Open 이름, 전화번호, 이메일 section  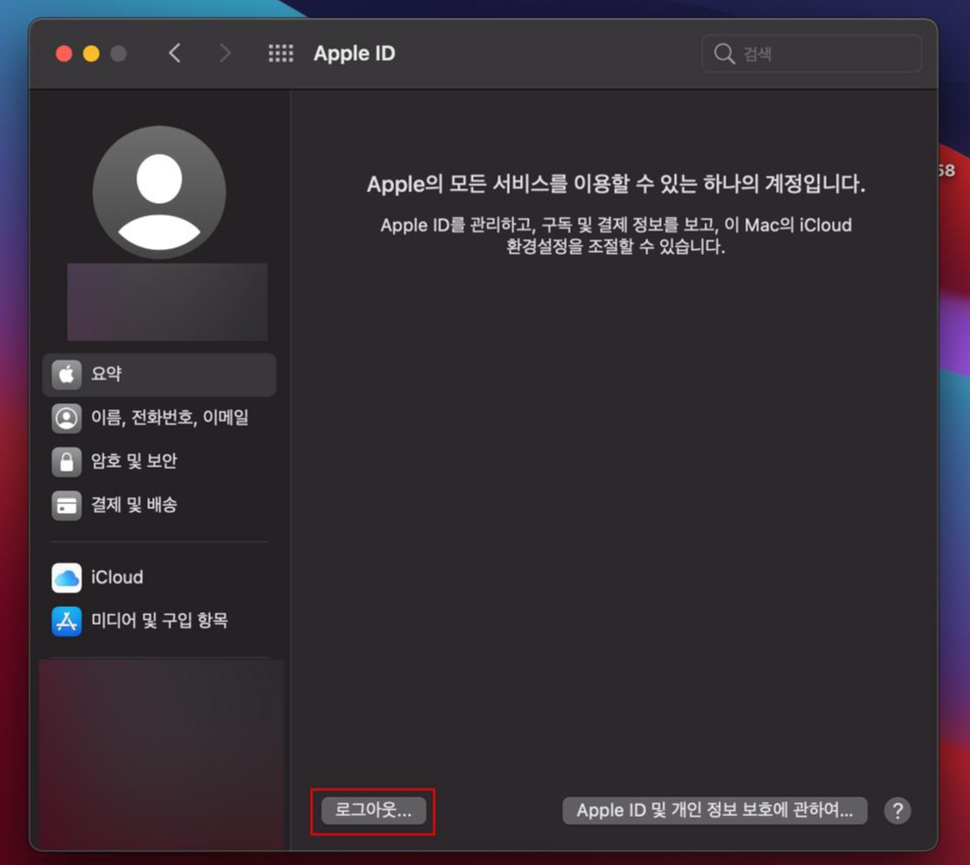point(160,418)
